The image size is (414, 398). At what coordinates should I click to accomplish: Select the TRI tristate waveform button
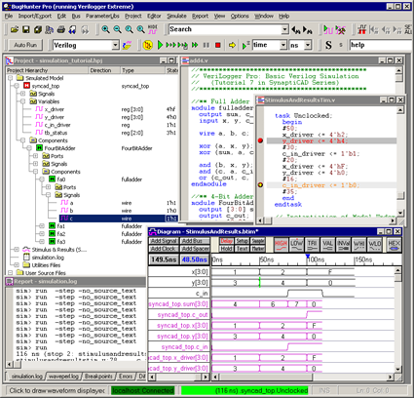(312, 245)
